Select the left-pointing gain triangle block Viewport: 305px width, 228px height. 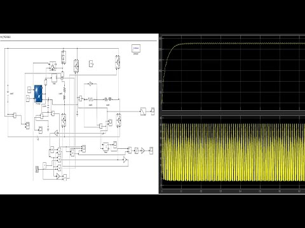56,133
